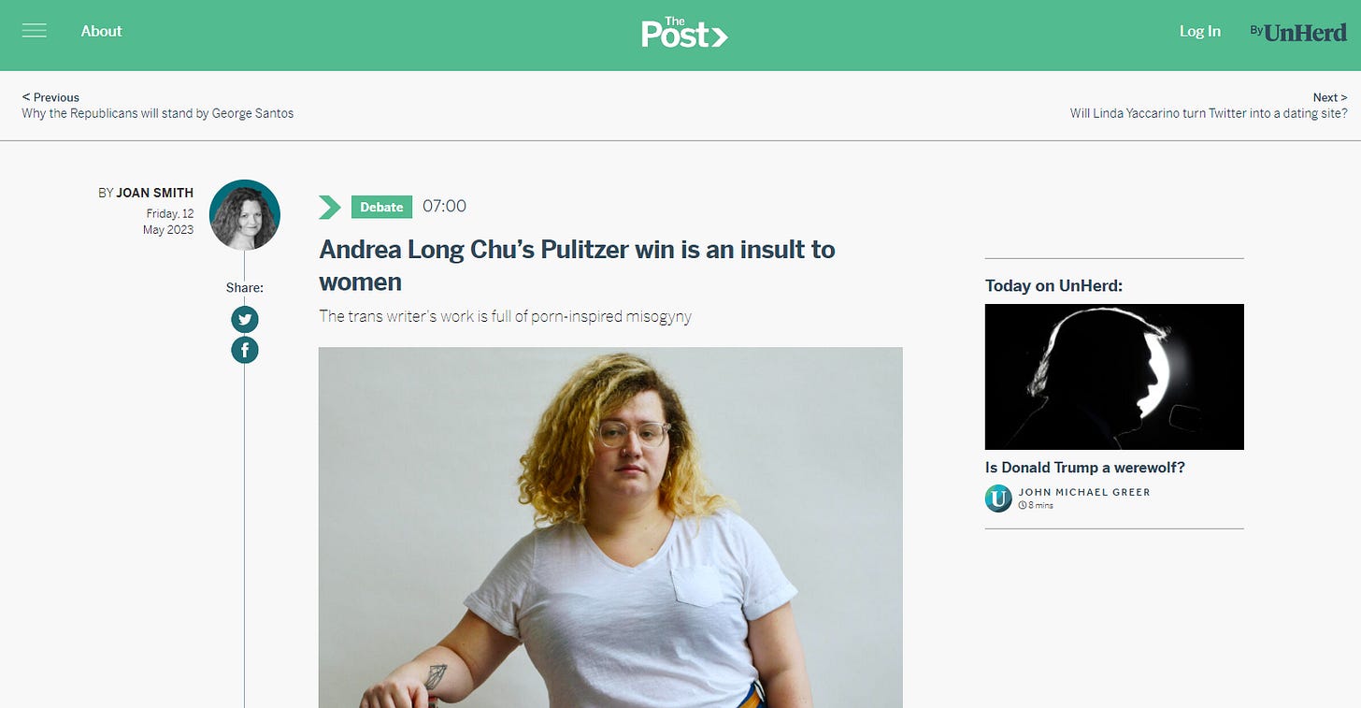Open 'Will Linda Yaccarino turn Twitter into a dating site?'
This screenshot has height=708, width=1361.
(1209, 113)
